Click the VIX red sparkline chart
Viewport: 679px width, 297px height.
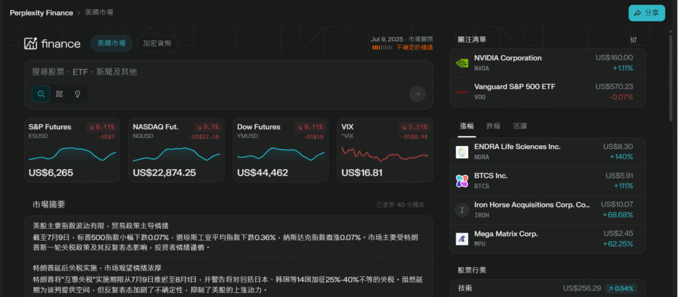pos(385,153)
